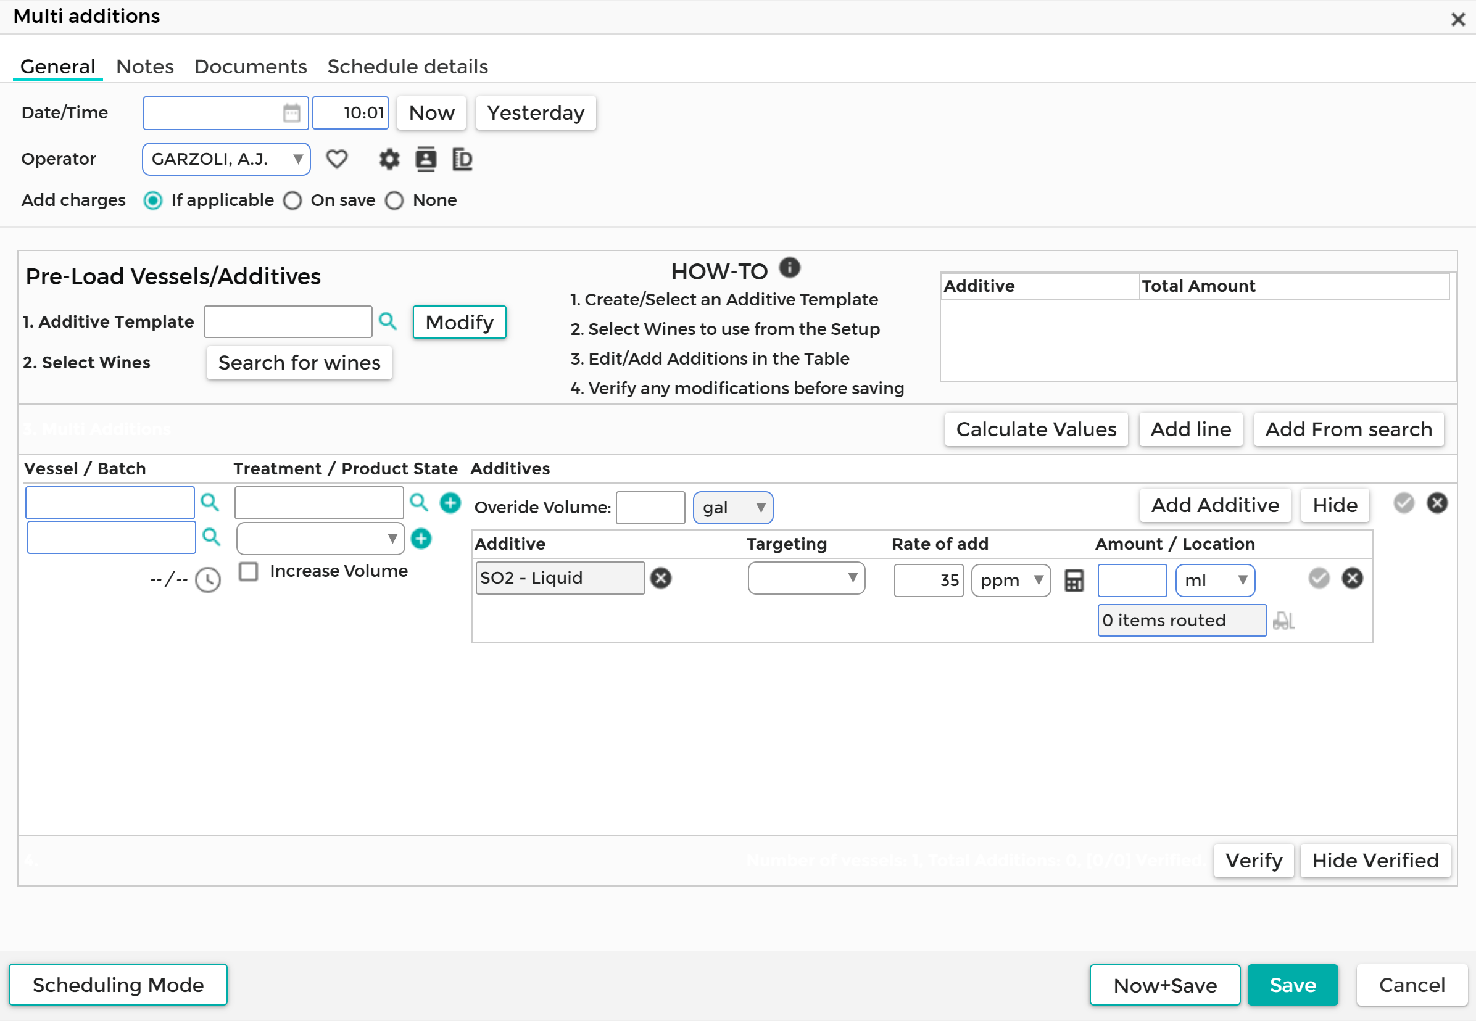
Task: Click the Now button
Action: pyautogui.click(x=432, y=114)
